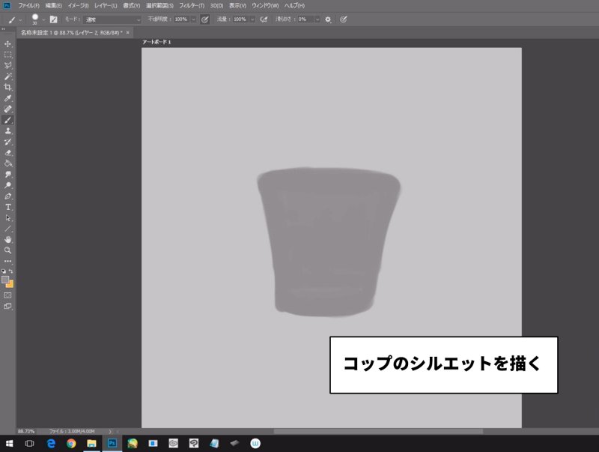Select the Lasso tool
Image resolution: width=599 pixels, height=452 pixels.
point(8,65)
